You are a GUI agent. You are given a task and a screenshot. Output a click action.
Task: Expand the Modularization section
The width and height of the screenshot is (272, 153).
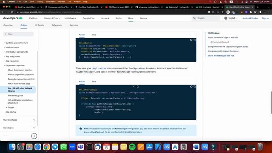(4, 47)
